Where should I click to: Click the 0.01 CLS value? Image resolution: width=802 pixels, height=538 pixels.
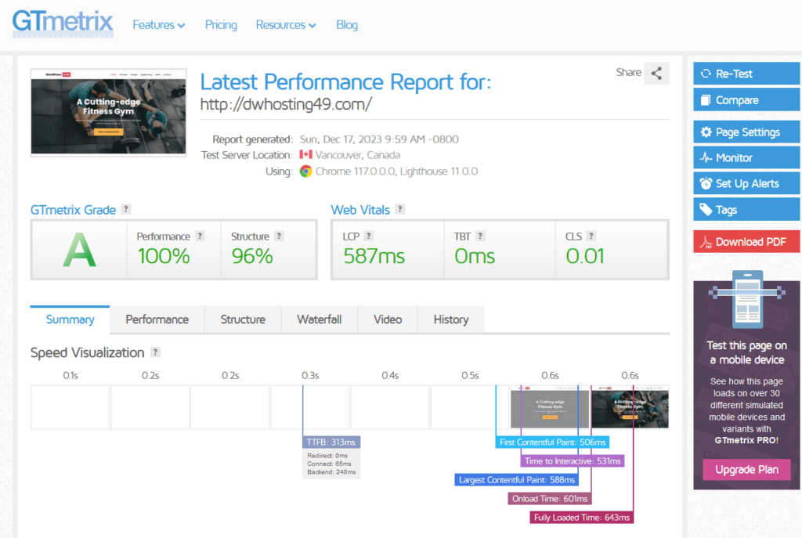[x=585, y=256]
